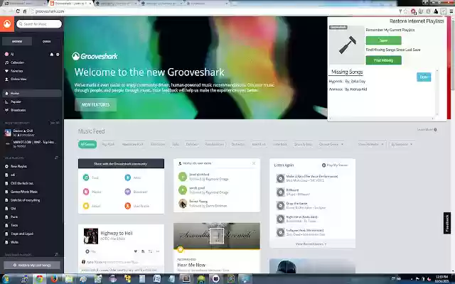
Task: Select the Drum & Bass genre filter
Action: [x=303, y=144]
